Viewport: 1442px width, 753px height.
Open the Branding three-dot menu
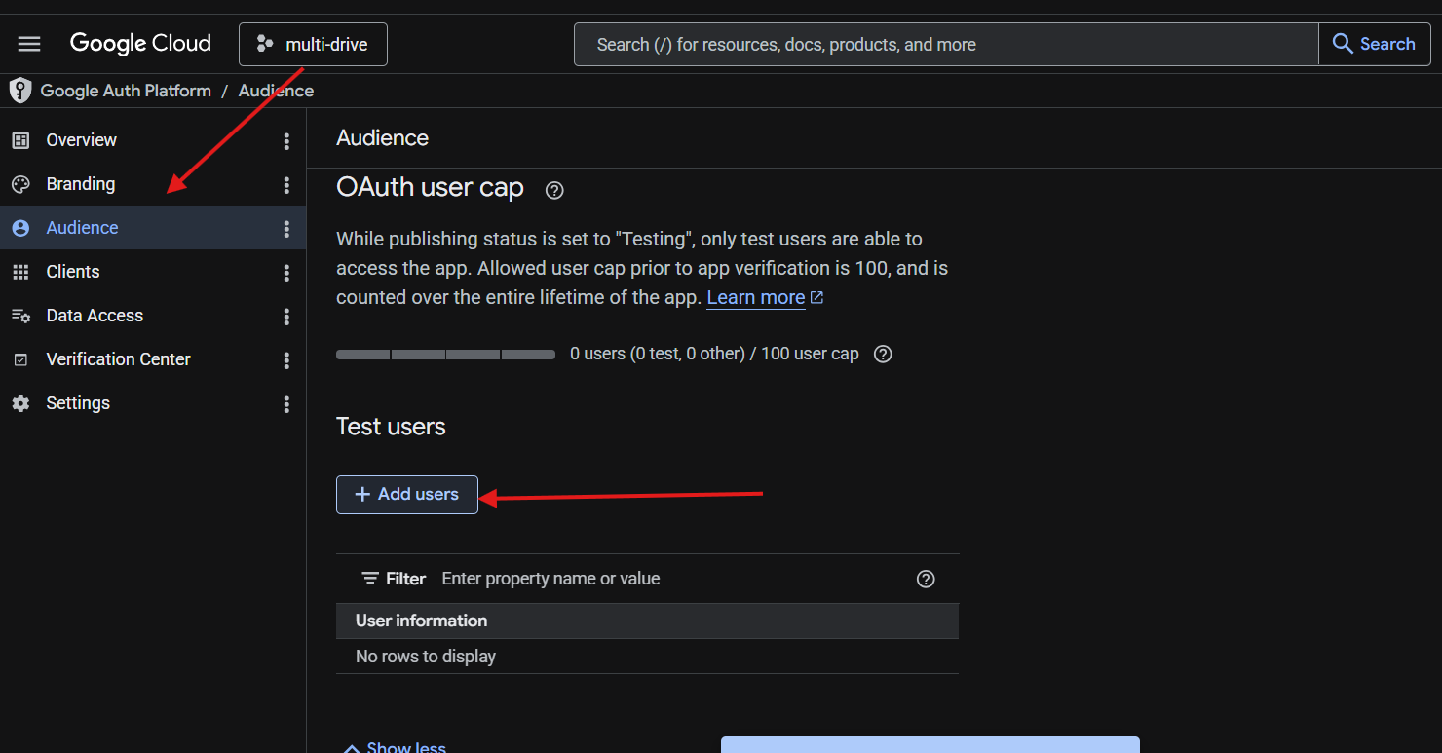tap(286, 185)
